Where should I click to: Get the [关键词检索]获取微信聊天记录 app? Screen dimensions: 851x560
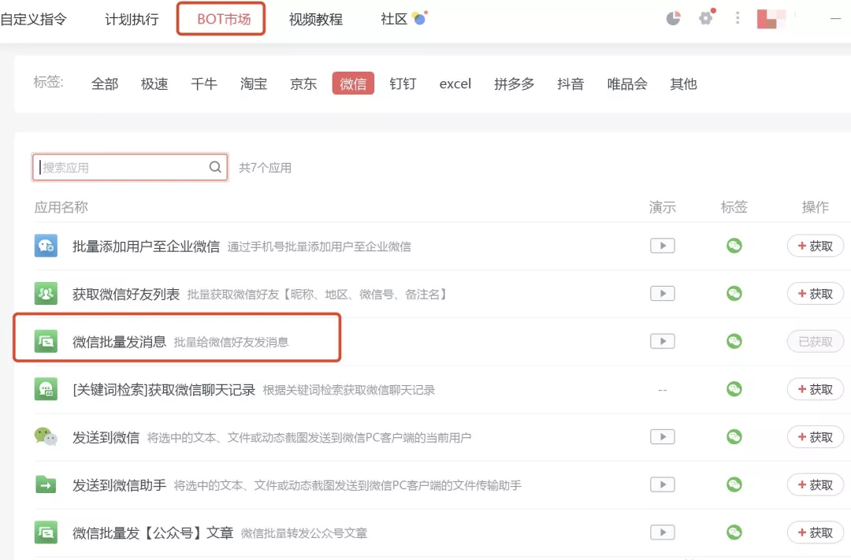(816, 389)
